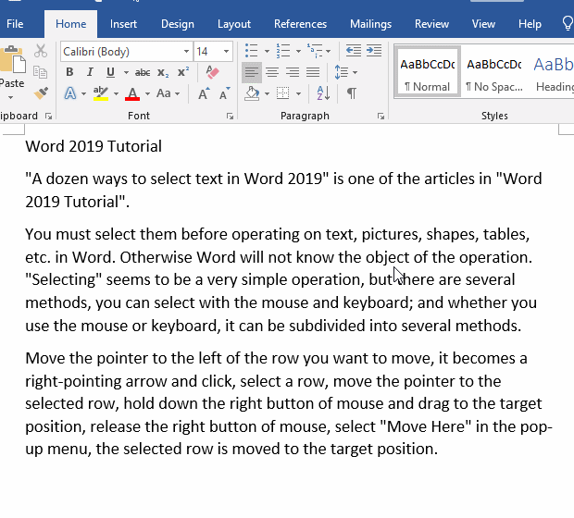Toggle Underline formatting

110,72
